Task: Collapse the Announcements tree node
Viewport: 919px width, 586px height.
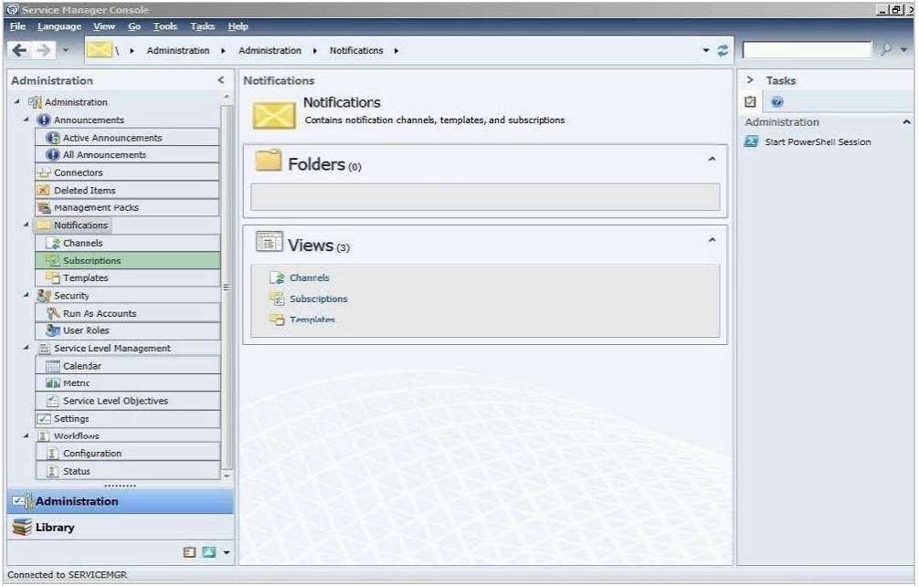Action: (26, 120)
